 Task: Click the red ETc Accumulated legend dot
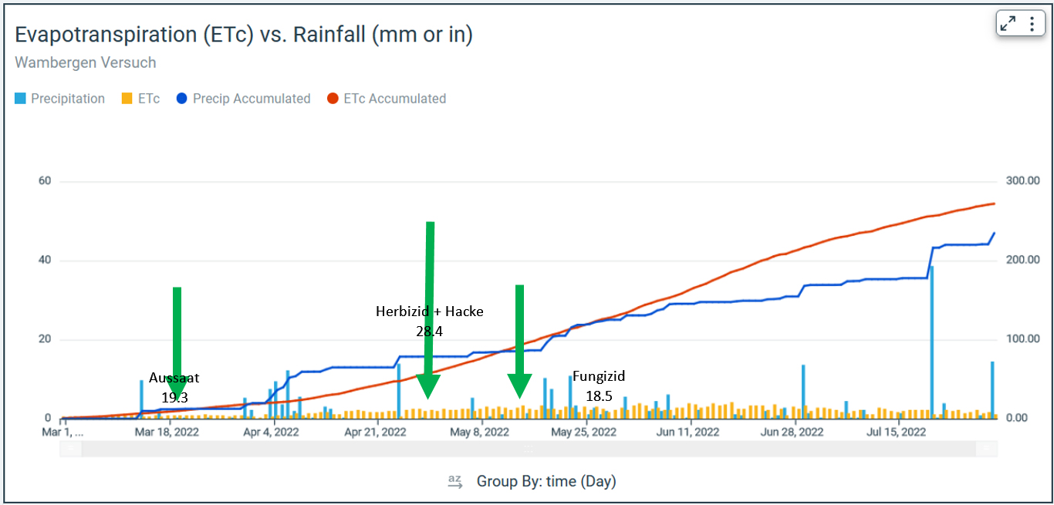[x=333, y=99]
